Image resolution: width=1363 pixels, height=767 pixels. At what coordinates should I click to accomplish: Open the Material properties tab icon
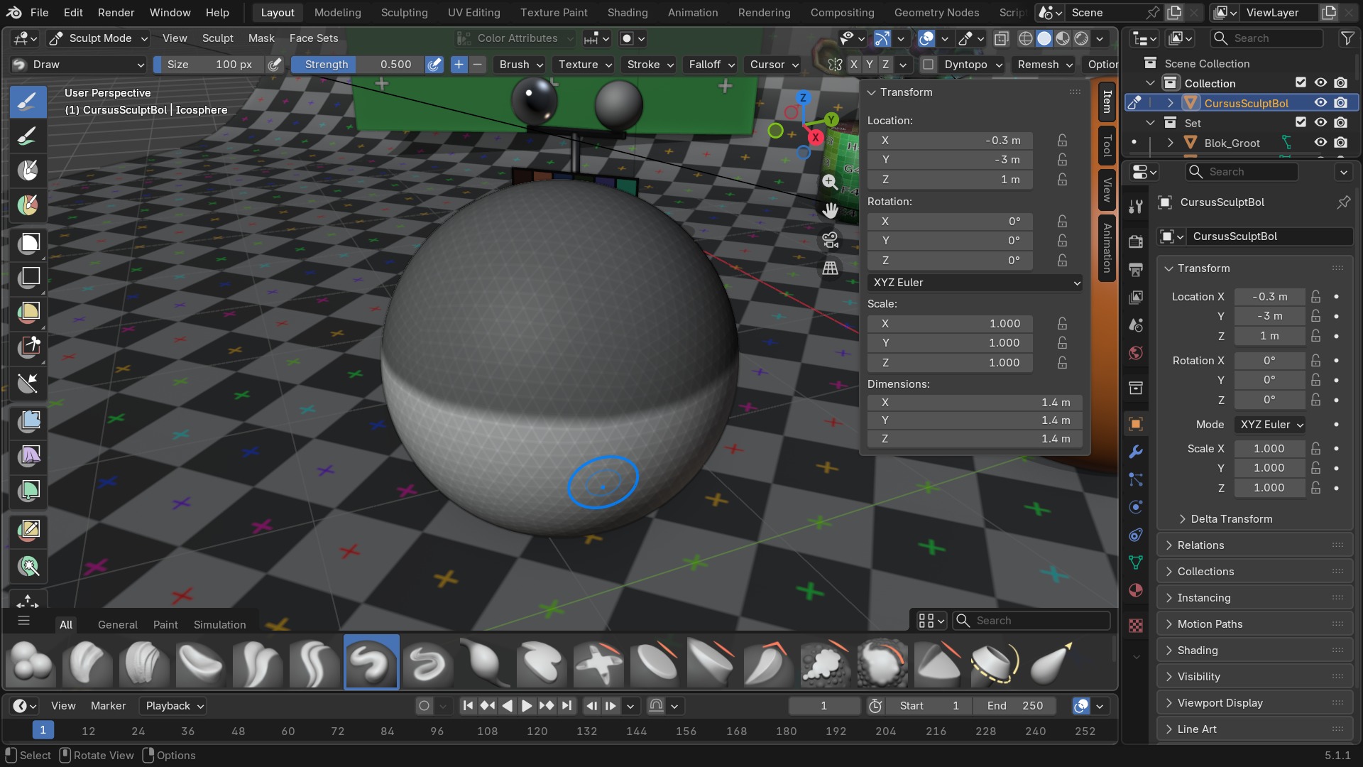pos(1136,591)
